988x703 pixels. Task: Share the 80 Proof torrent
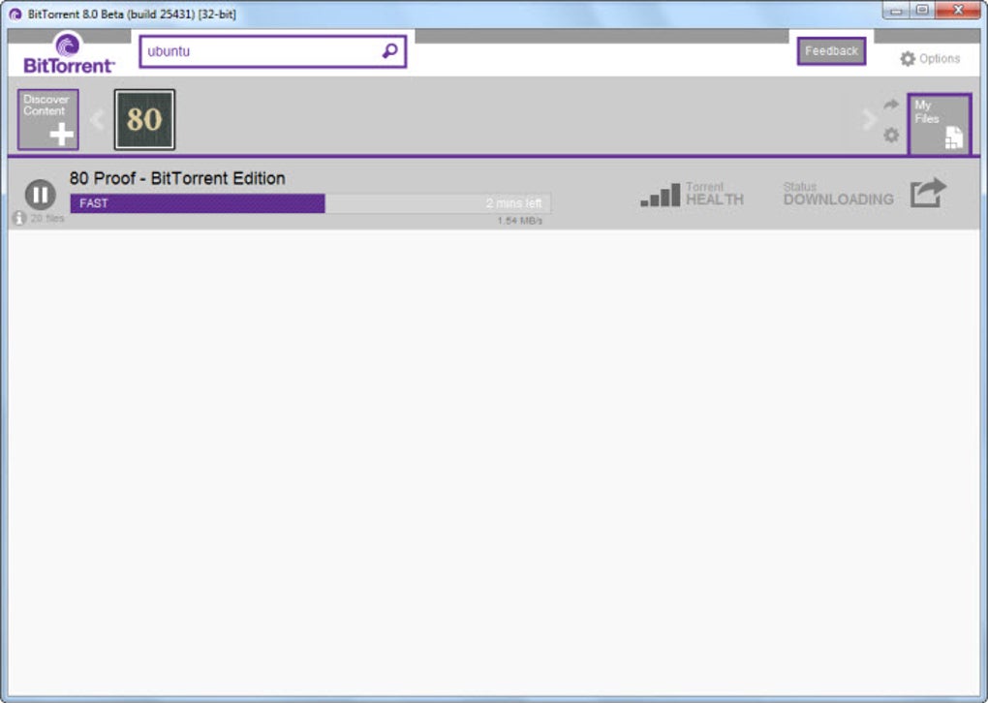pyautogui.click(x=928, y=193)
